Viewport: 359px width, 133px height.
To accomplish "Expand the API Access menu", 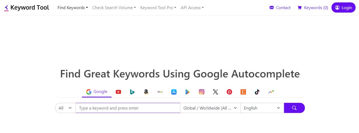I will coord(192,8).
